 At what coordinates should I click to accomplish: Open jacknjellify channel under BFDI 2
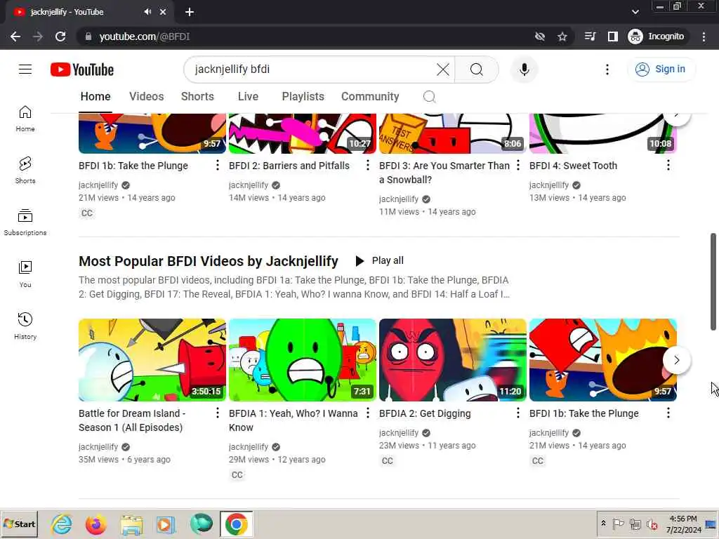point(248,185)
